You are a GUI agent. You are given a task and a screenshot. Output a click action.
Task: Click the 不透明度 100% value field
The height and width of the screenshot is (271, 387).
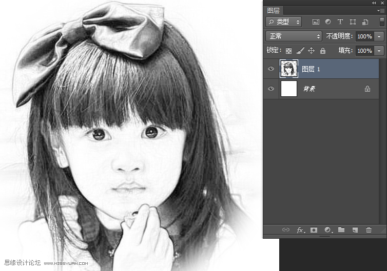point(365,36)
